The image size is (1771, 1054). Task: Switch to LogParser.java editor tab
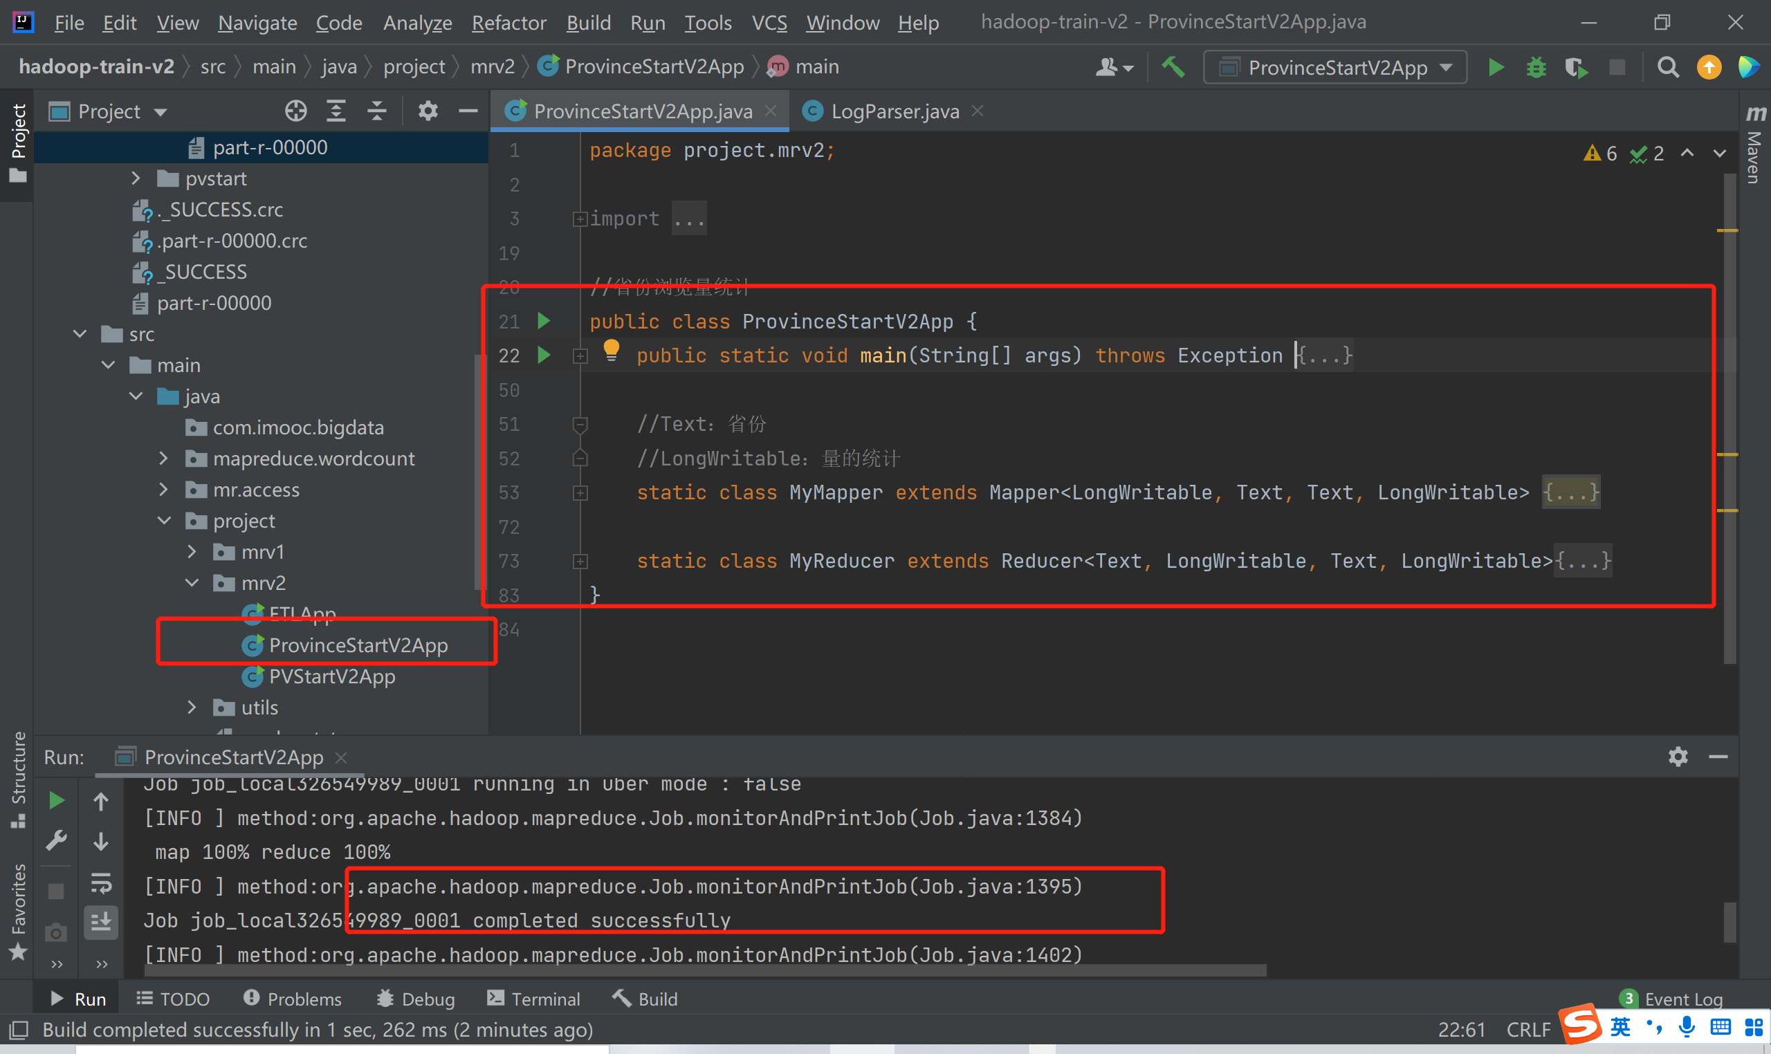(894, 111)
